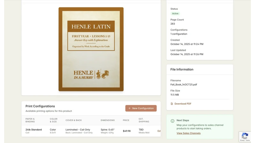Click the COVER & BACK column header
The height and width of the screenshot is (143, 255).
(x=74, y=120)
